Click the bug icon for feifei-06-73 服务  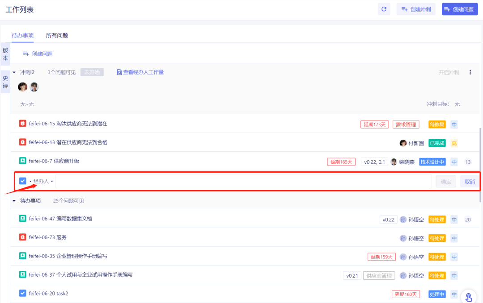tap(23, 237)
